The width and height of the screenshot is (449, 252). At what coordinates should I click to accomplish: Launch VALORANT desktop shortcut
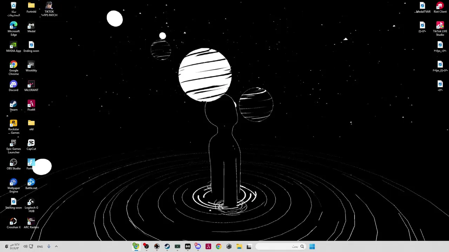(x=31, y=86)
